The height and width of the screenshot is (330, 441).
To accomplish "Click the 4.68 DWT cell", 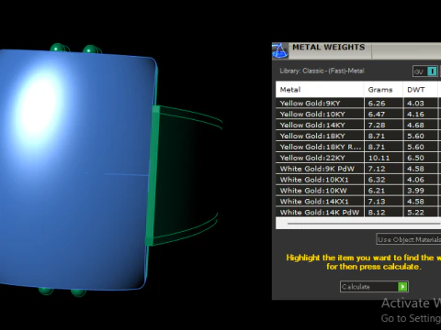I will click(x=421, y=126).
